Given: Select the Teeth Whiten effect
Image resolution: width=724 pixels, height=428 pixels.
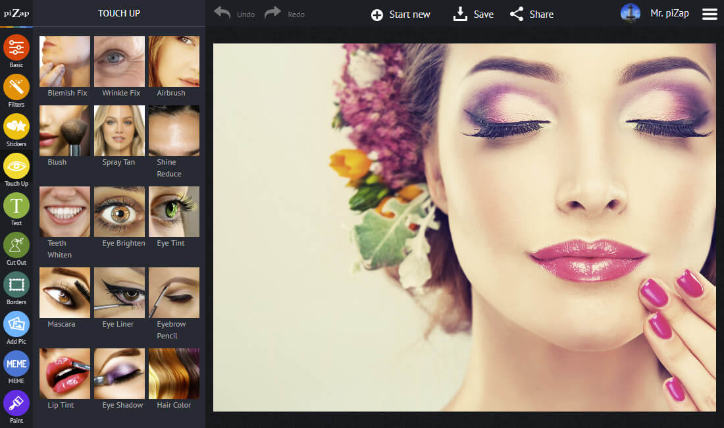Looking at the screenshot, I should pyautogui.click(x=65, y=212).
